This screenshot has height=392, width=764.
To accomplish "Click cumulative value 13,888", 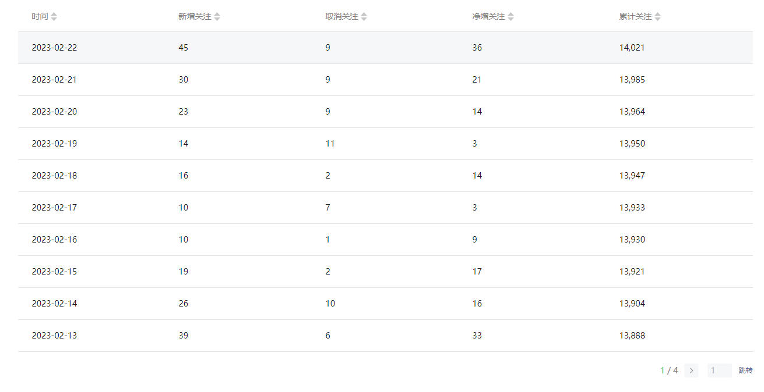I will click(632, 336).
